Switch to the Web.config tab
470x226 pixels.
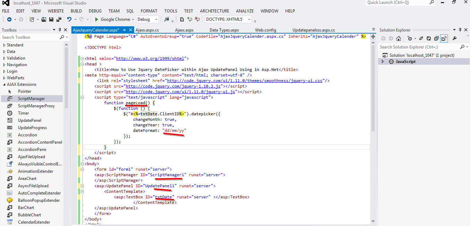pyautogui.click(x=266, y=30)
